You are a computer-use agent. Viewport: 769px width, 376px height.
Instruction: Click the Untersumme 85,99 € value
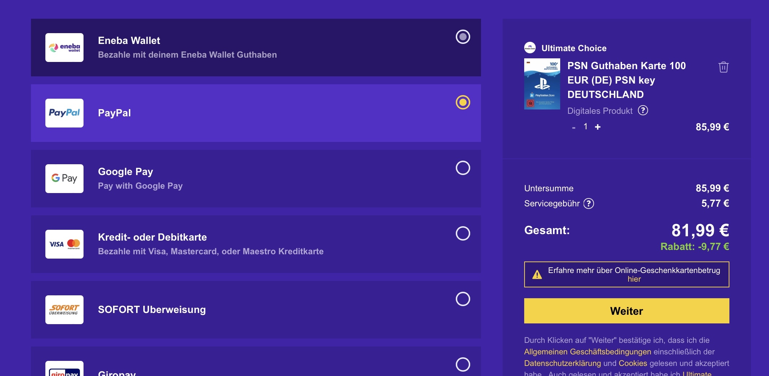(712, 188)
